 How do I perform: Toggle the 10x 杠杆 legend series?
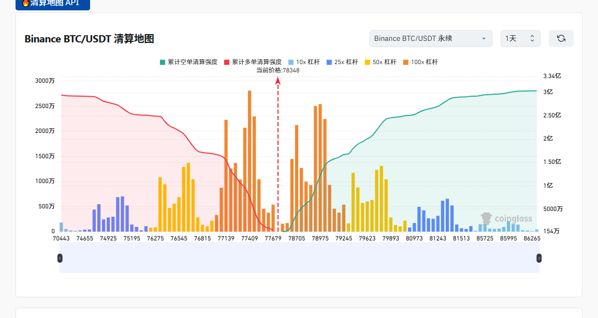[x=304, y=62]
